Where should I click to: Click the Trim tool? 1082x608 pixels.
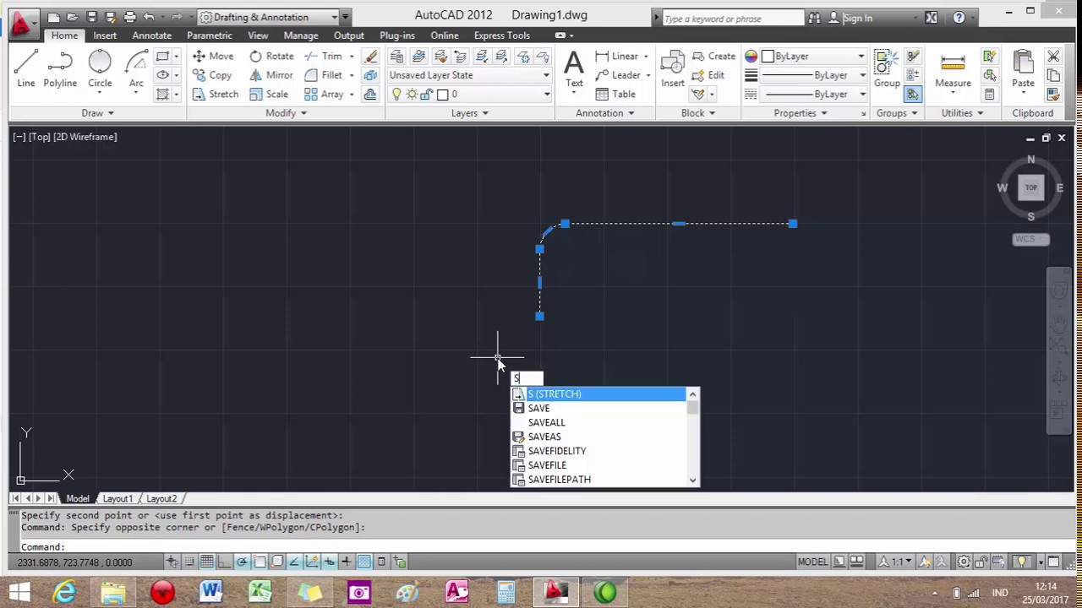(x=324, y=56)
